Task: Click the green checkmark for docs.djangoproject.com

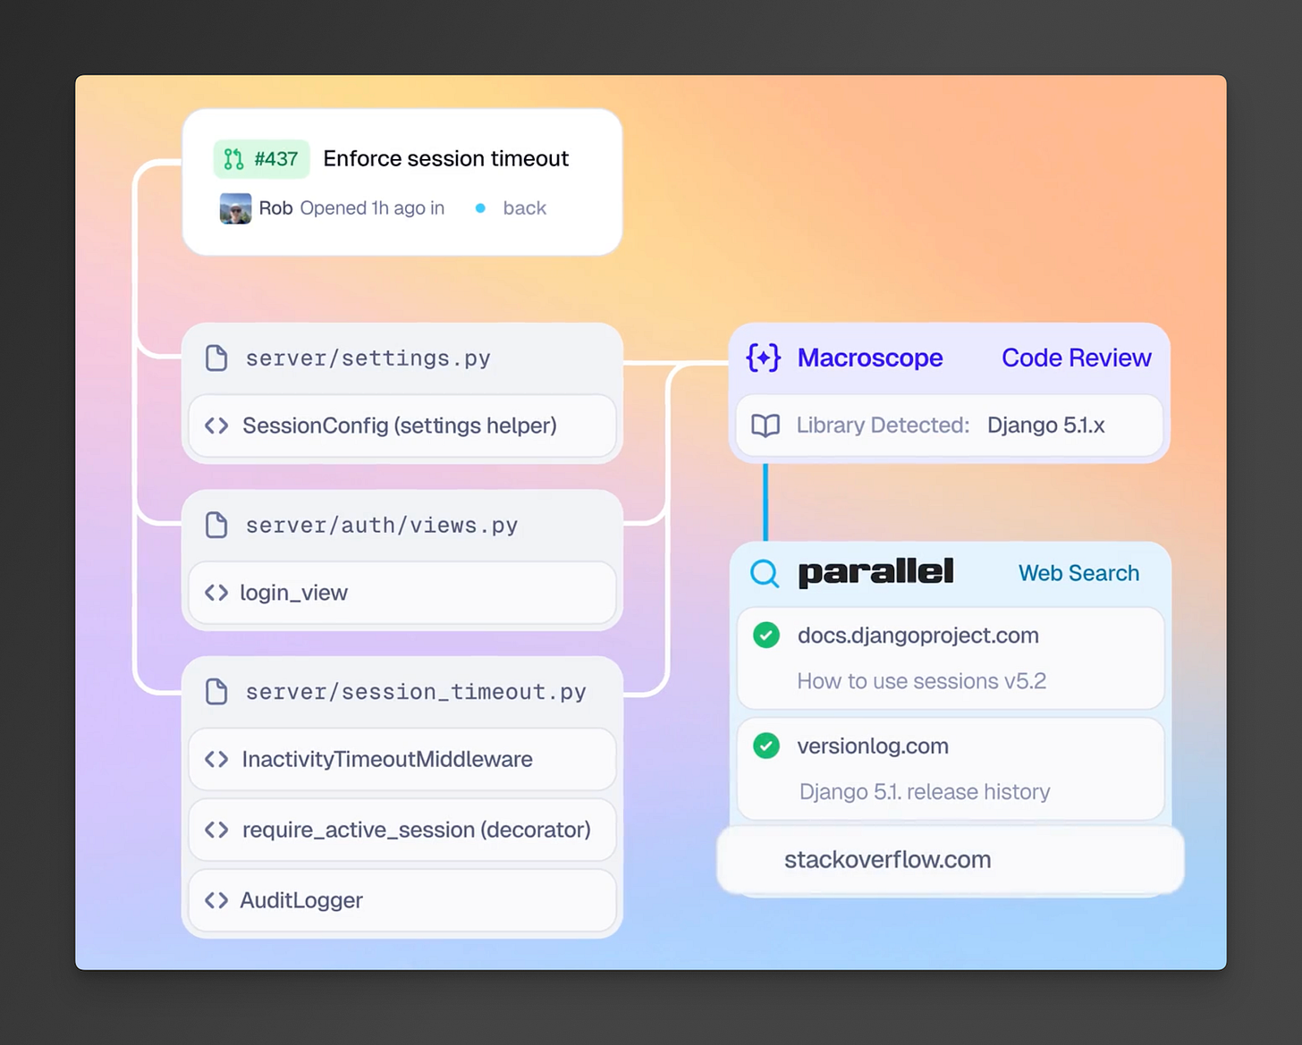Action: pos(766,636)
